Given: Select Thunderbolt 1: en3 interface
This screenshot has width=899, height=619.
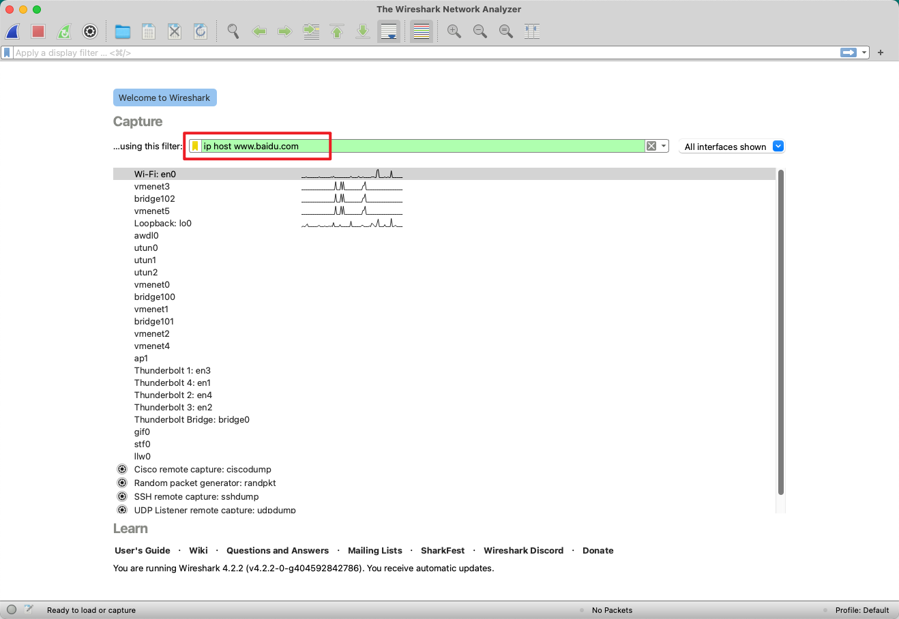Looking at the screenshot, I should [444, 370].
